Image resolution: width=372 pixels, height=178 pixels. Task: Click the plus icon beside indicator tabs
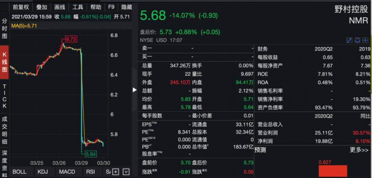tap(116, 172)
